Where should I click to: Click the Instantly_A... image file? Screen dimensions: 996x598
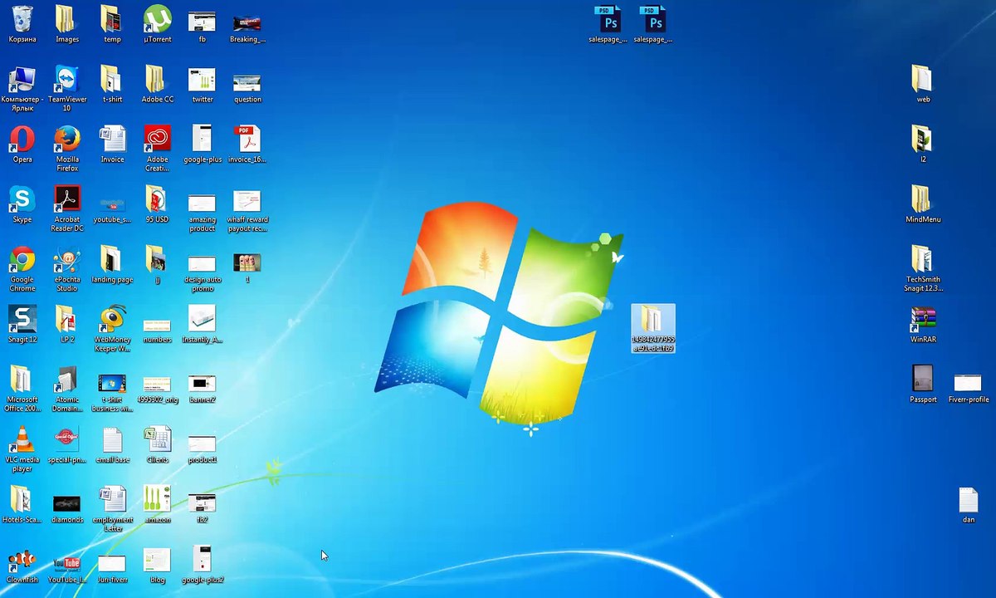point(202,324)
